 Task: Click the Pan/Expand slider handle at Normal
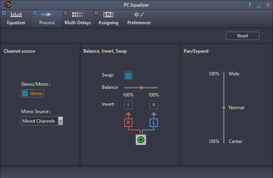coord(224,108)
